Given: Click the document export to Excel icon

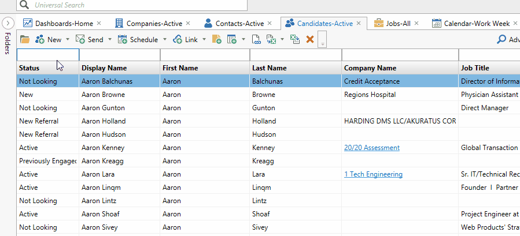Looking at the screenshot, I should coord(272,40).
